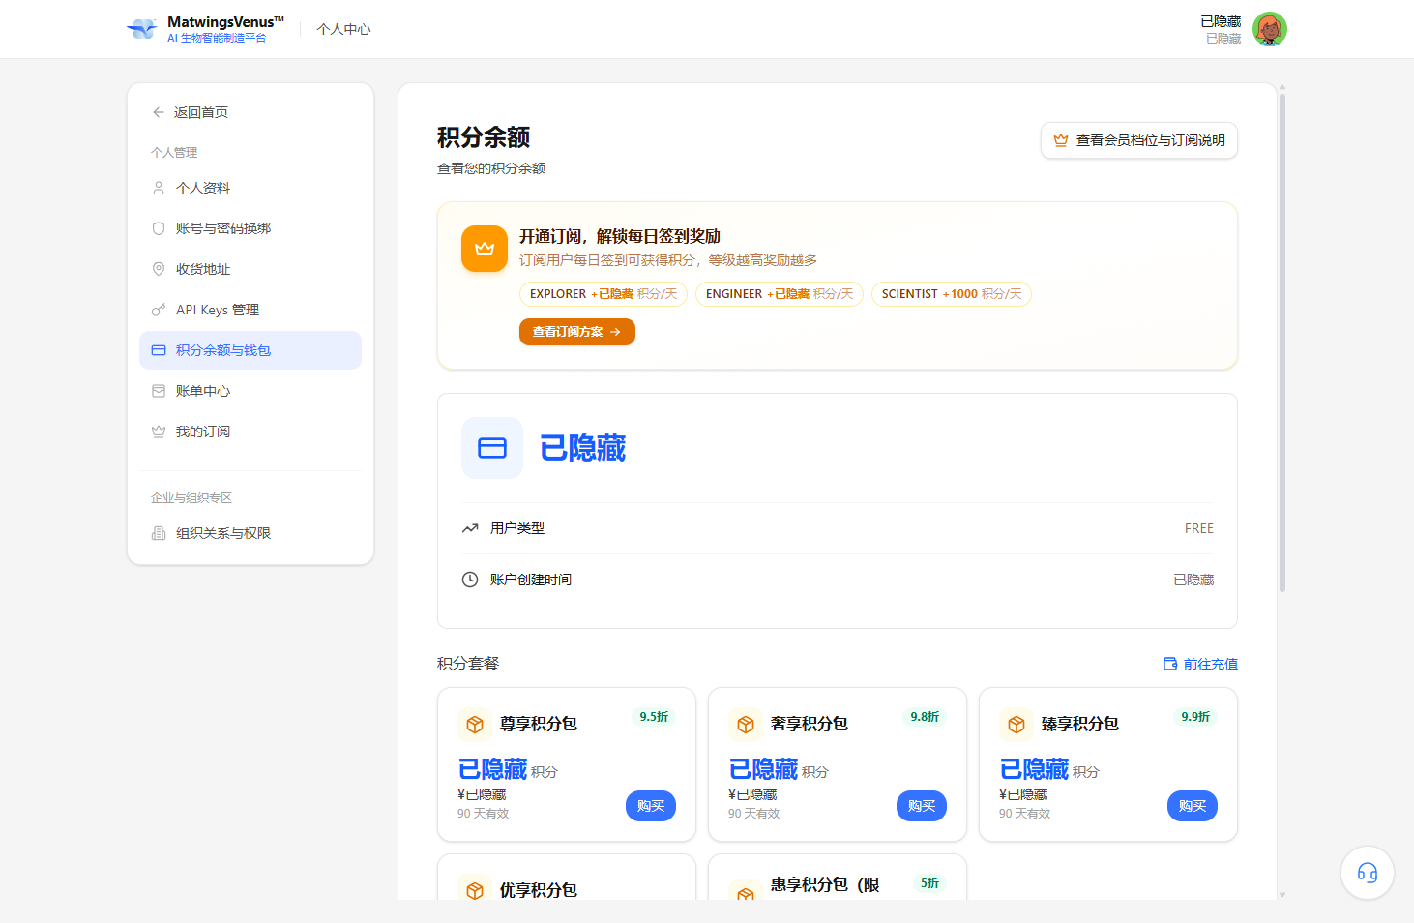Click the clock icon beside 账户创建时间
Viewport: 1414px width, 923px height.
pos(470,580)
